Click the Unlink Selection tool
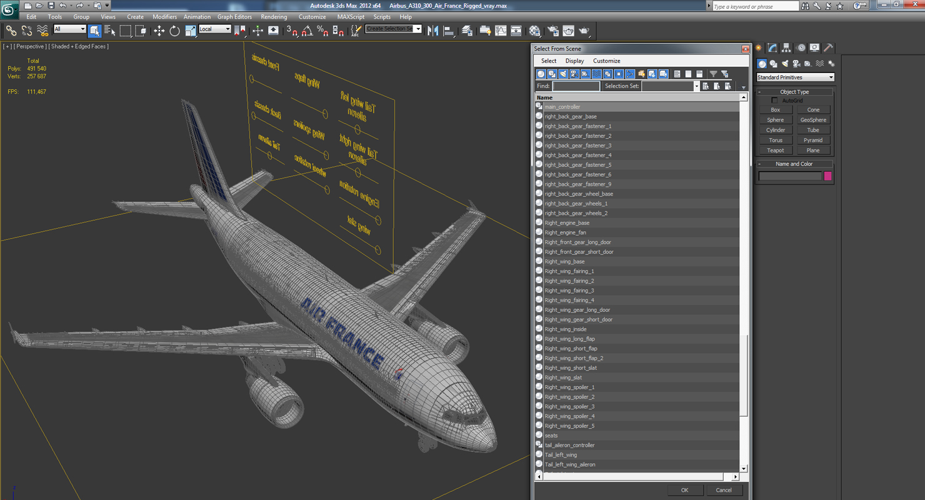925x500 pixels. (x=27, y=30)
